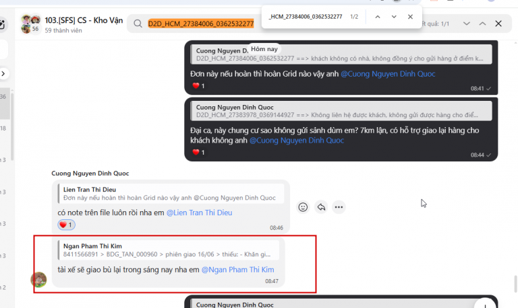Reply to the 'có note trên file' message

click(321, 207)
